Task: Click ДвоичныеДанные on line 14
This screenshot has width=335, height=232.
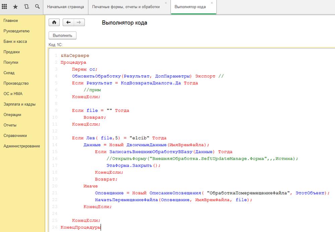Action: pos(146,145)
